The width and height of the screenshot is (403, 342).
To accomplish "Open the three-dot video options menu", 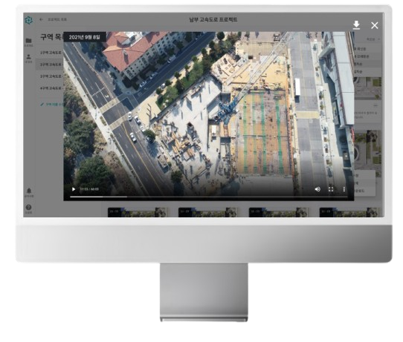I will click(x=344, y=189).
